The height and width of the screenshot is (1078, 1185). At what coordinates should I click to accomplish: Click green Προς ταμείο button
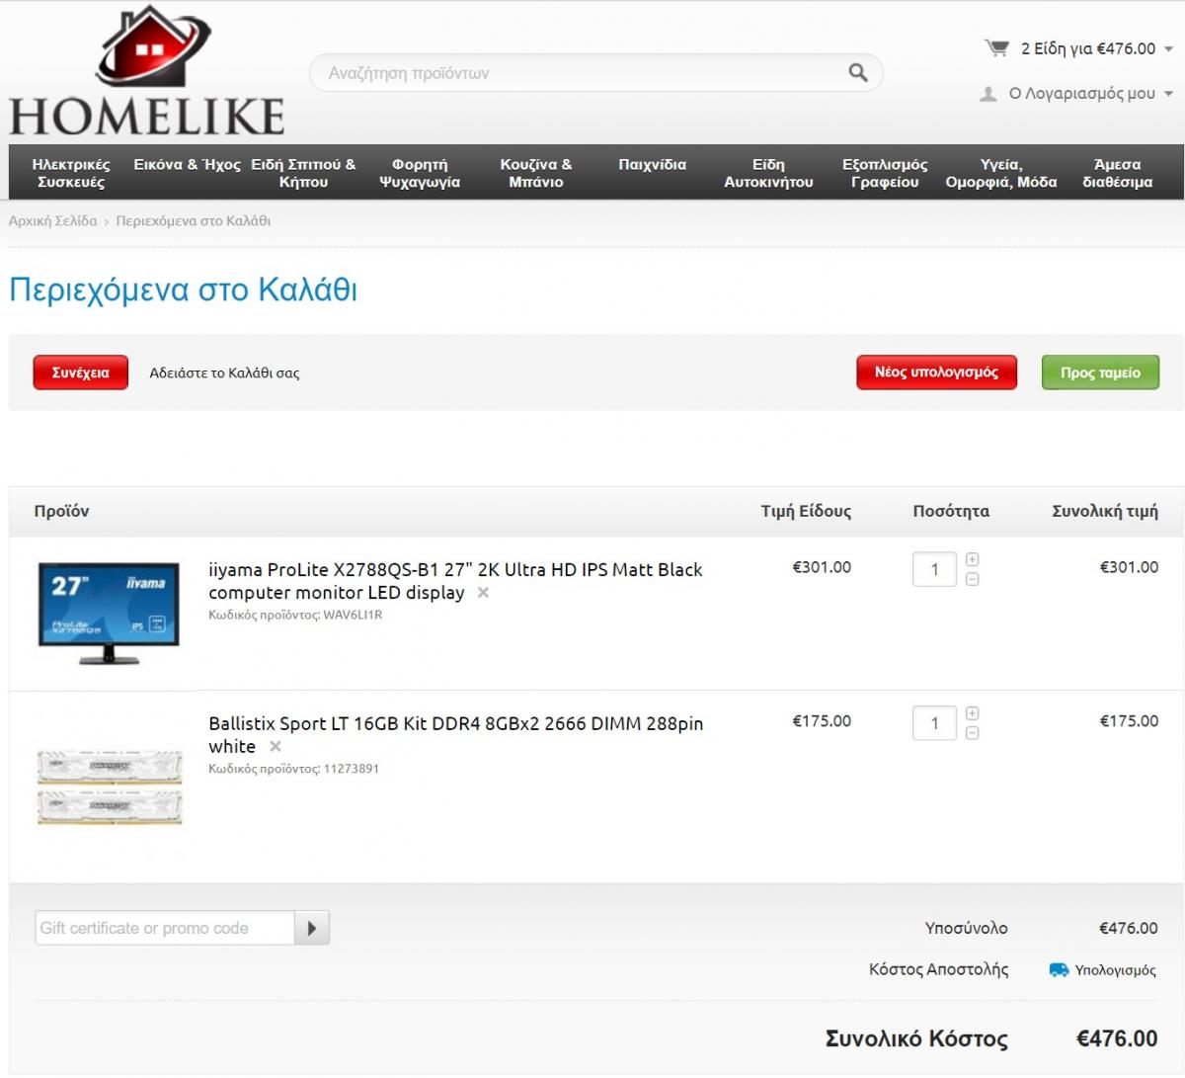pos(1100,373)
